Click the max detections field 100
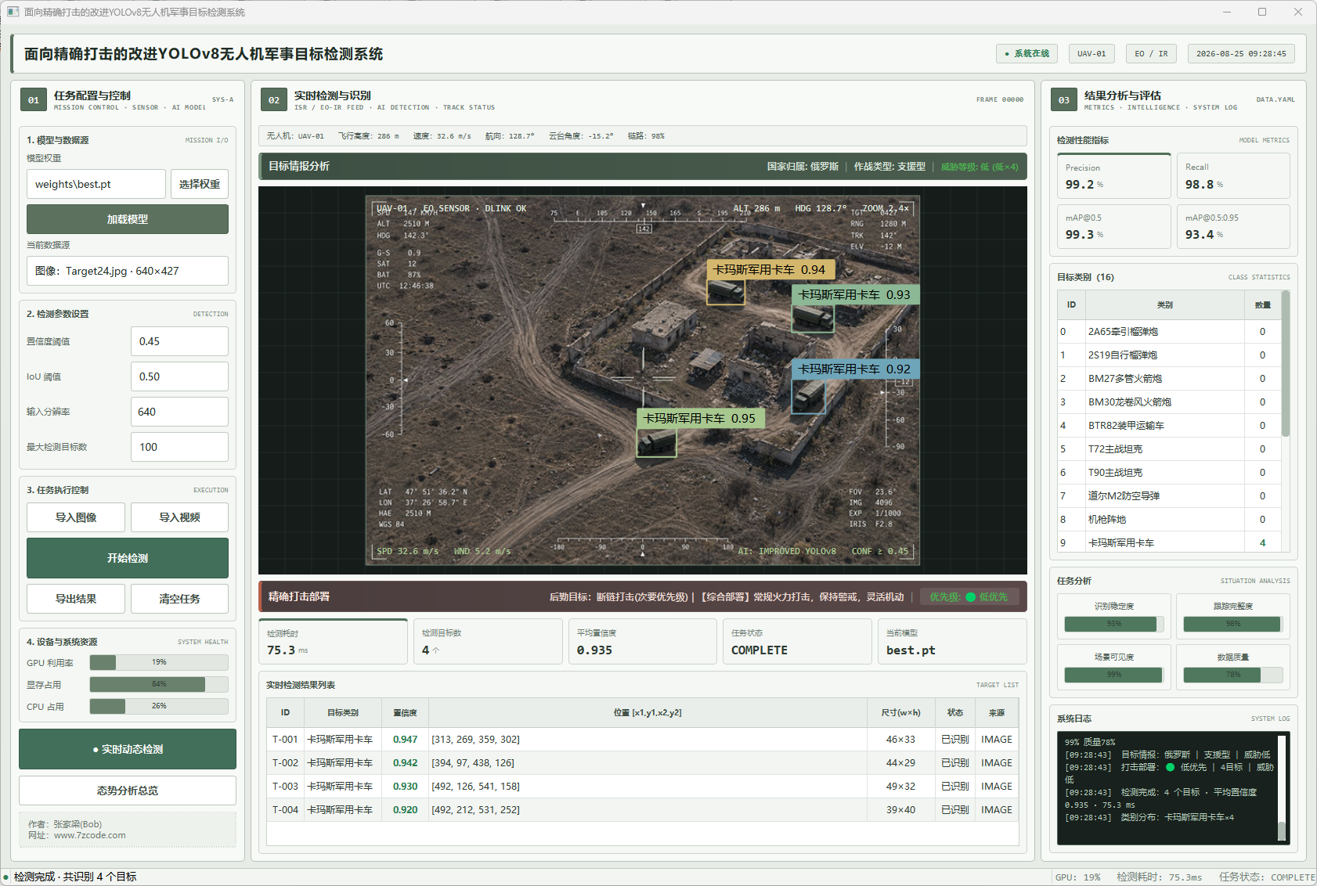Screen dimensions: 1317x886 pos(179,447)
